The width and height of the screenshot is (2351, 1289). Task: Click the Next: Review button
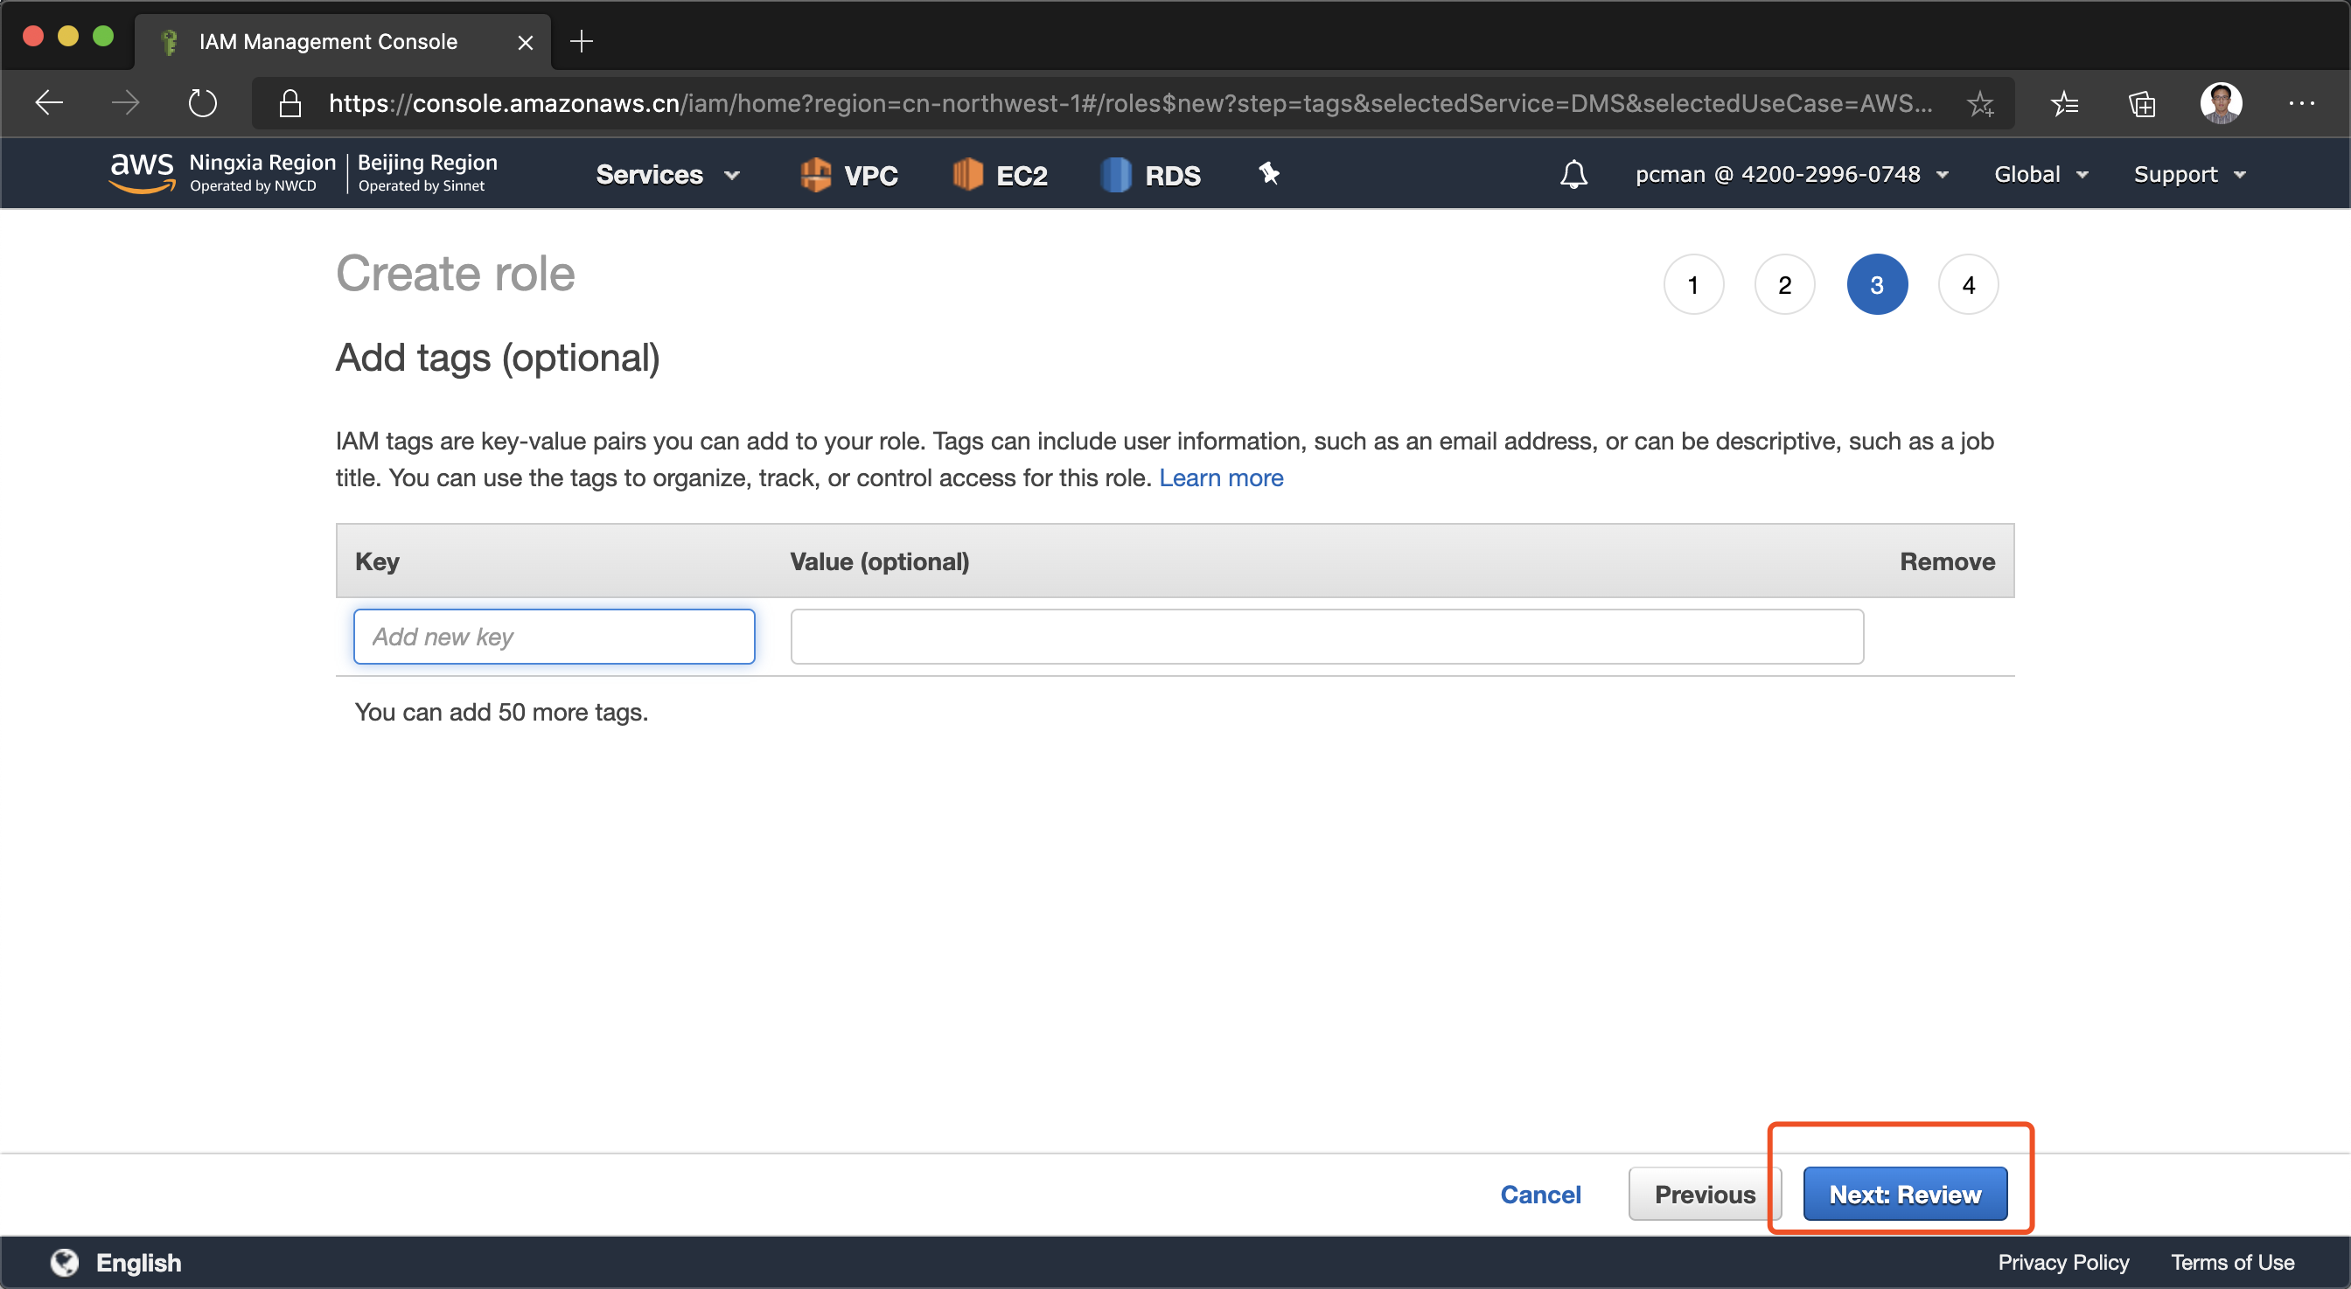coord(1905,1193)
